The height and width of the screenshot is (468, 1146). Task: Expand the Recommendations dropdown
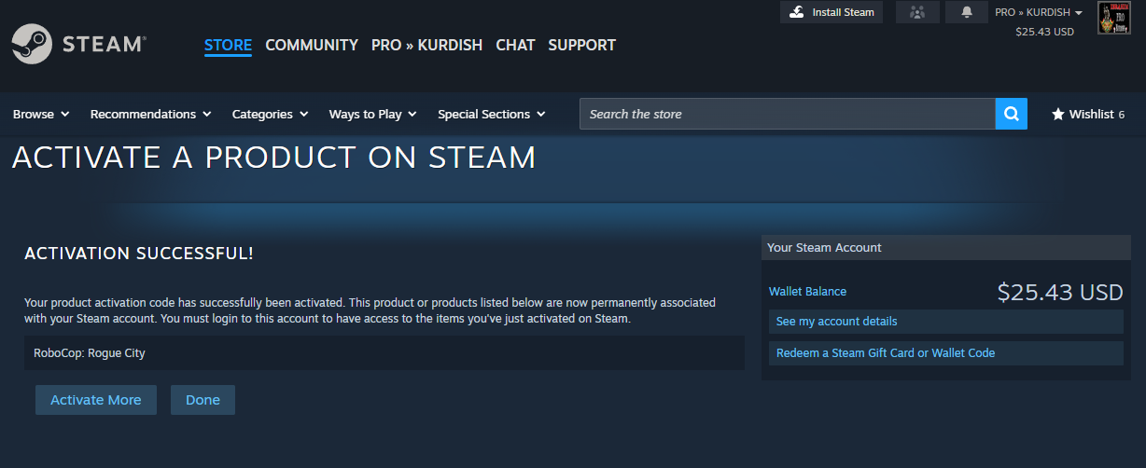pyautogui.click(x=151, y=114)
